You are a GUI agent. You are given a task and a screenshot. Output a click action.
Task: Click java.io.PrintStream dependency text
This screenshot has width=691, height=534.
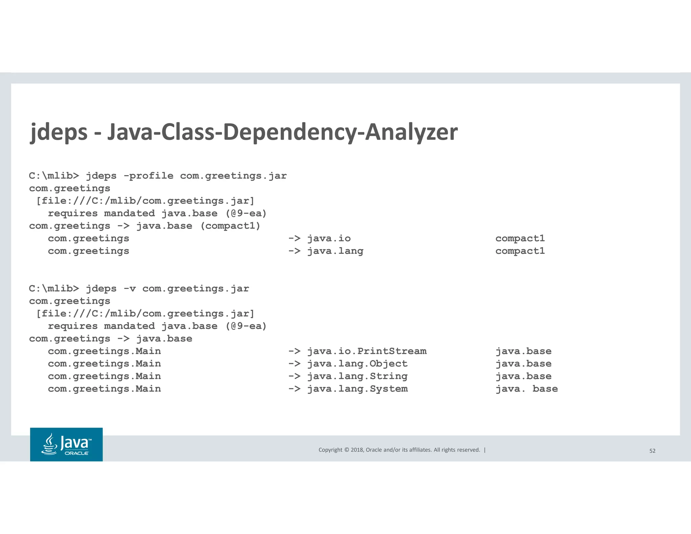[366, 351]
